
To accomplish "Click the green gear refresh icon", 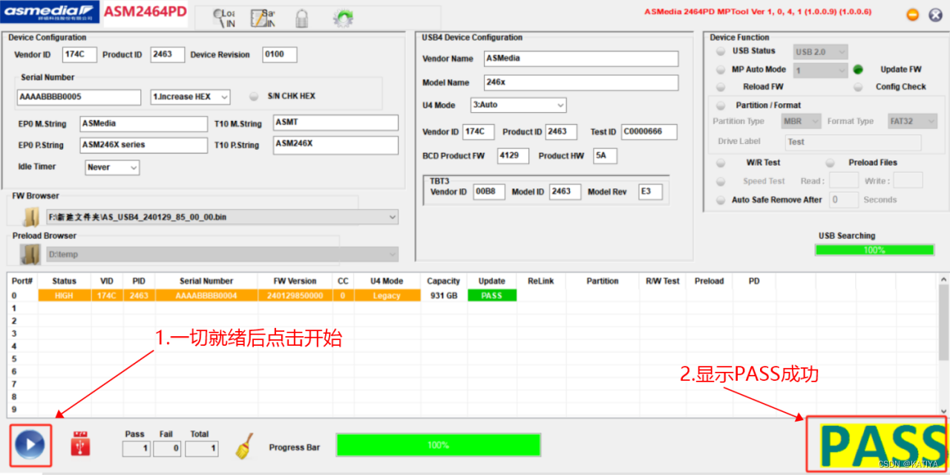I will coord(342,18).
